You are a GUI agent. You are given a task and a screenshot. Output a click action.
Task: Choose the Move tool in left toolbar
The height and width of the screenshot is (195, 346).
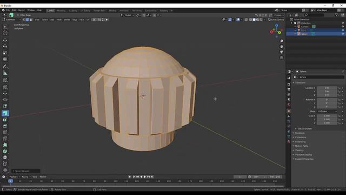tap(5, 40)
